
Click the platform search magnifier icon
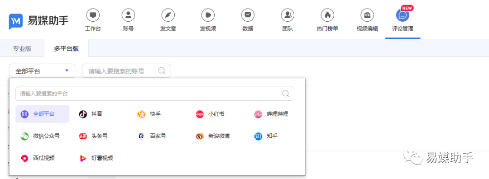click(x=286, y=94)
